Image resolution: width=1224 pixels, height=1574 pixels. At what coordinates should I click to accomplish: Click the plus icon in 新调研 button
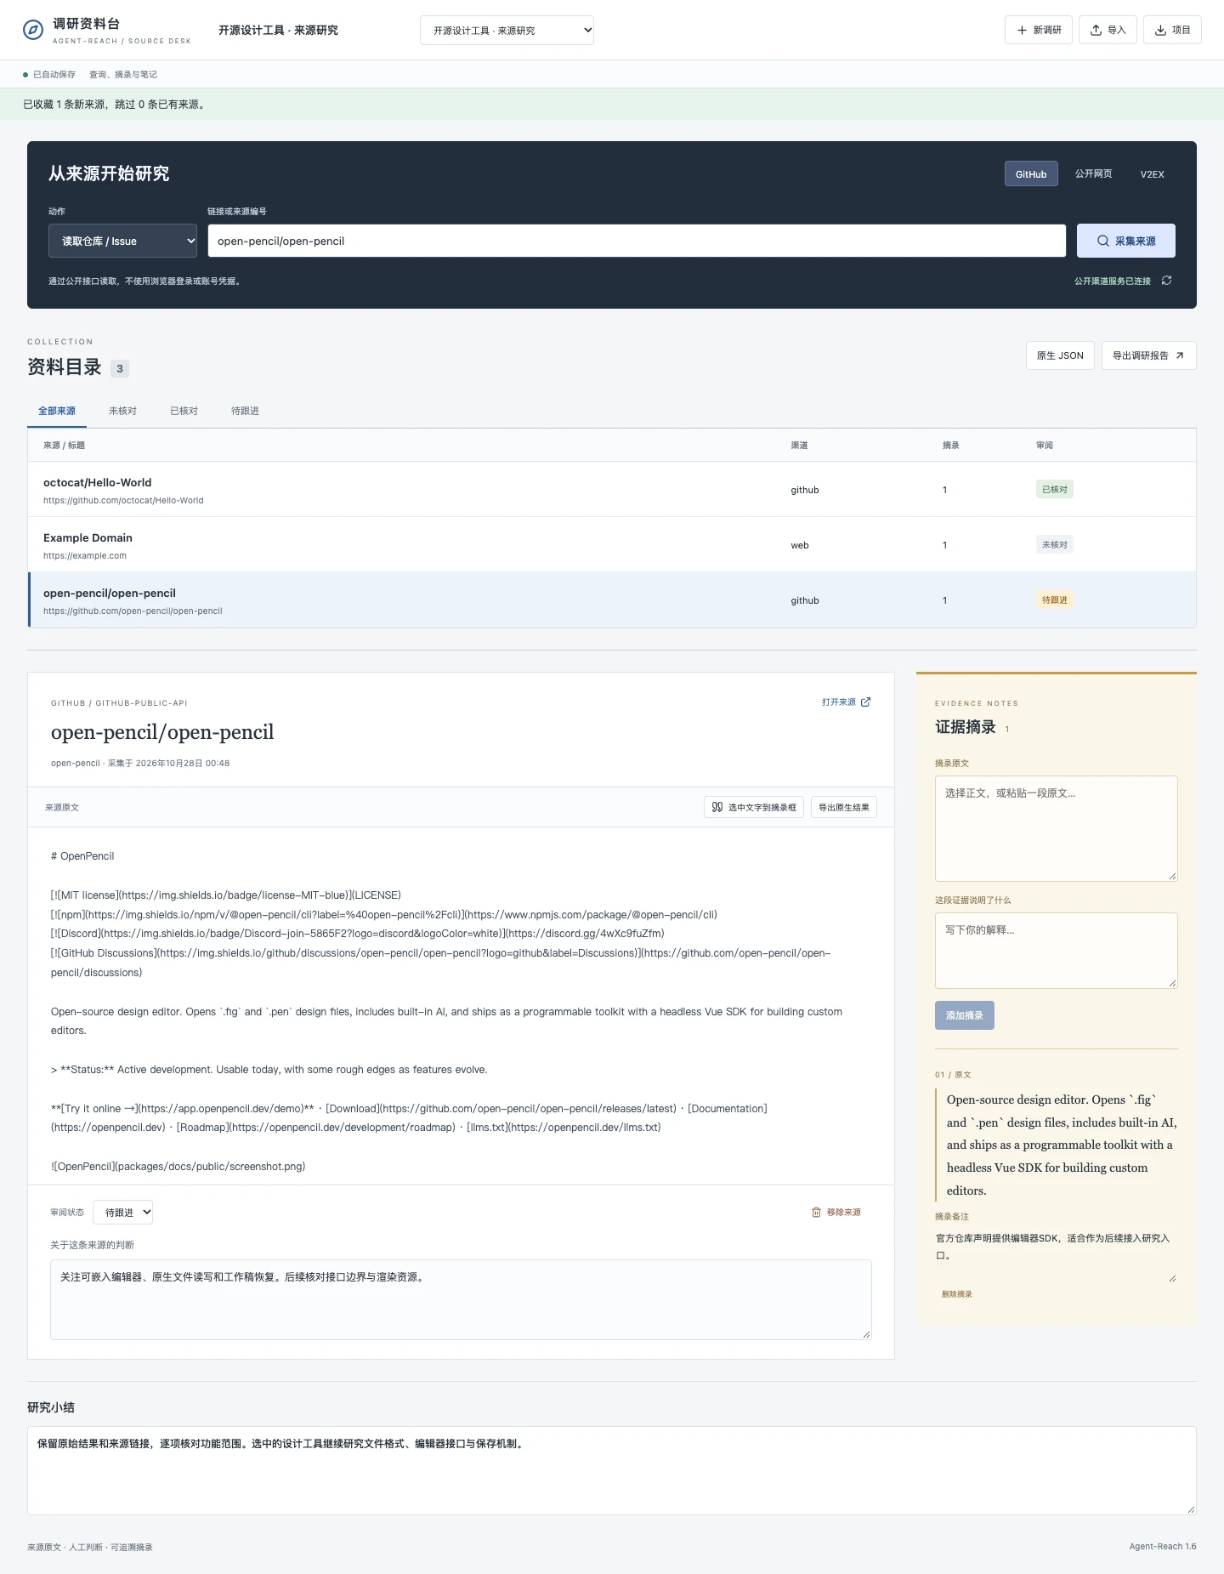(x=1022, y=30)
